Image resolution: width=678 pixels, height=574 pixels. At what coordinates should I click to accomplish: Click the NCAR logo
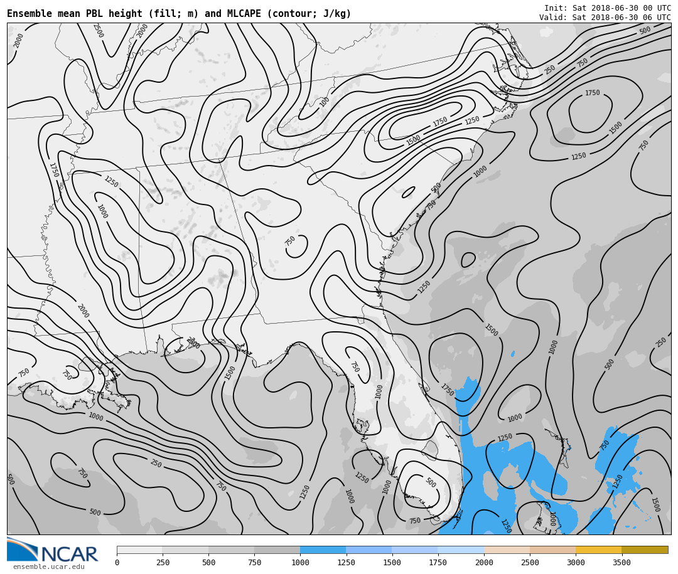point(52,550)
